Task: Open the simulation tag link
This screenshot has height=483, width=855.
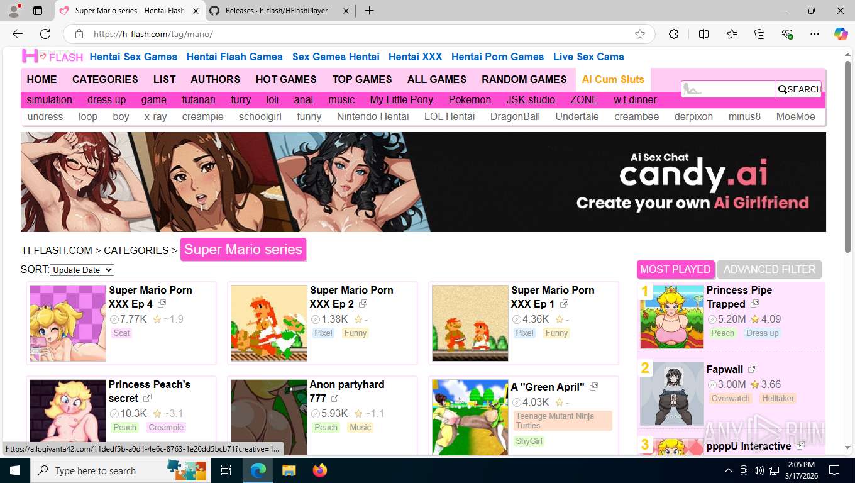Action: [49, 99]
